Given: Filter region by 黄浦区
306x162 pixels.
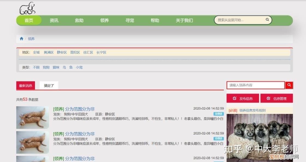Looking at the screenshot, I should [x=49, y=52].
